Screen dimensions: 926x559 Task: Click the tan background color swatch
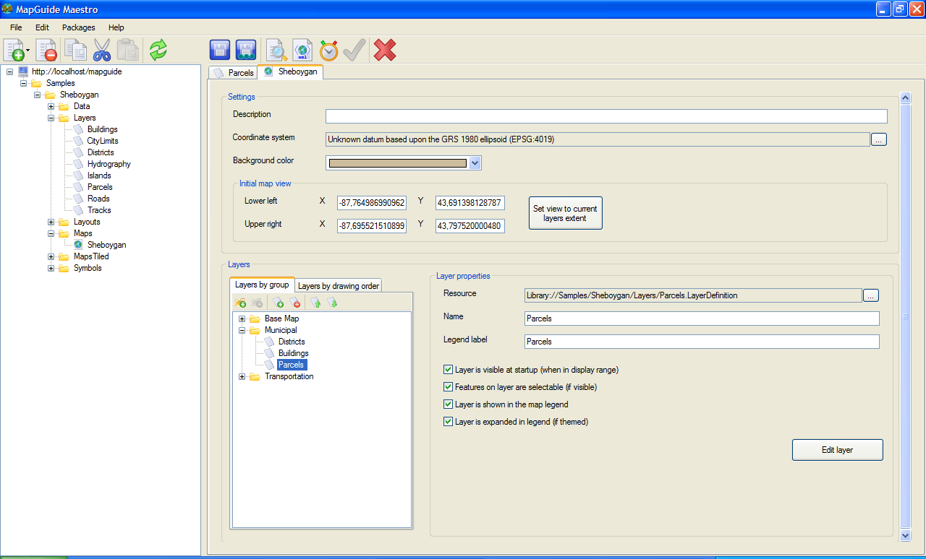(x=398, y=163)
